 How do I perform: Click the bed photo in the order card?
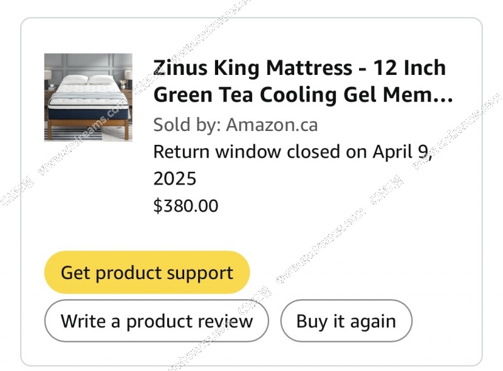[x=88, y=97]
